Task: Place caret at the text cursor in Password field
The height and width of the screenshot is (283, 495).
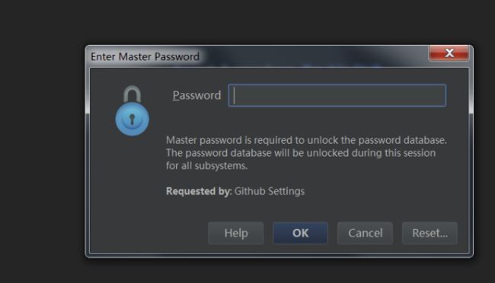Action: (x=234, y=95)
